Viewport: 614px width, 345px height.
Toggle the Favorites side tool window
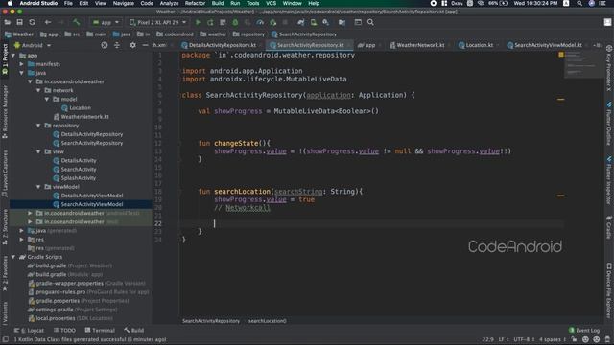pyautogui.click(x=5, y=274)
